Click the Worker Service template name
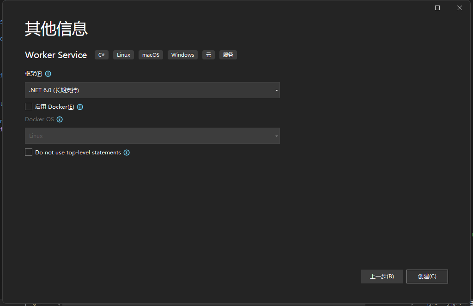Screen dimensions: 473x306 pos(56,55)
